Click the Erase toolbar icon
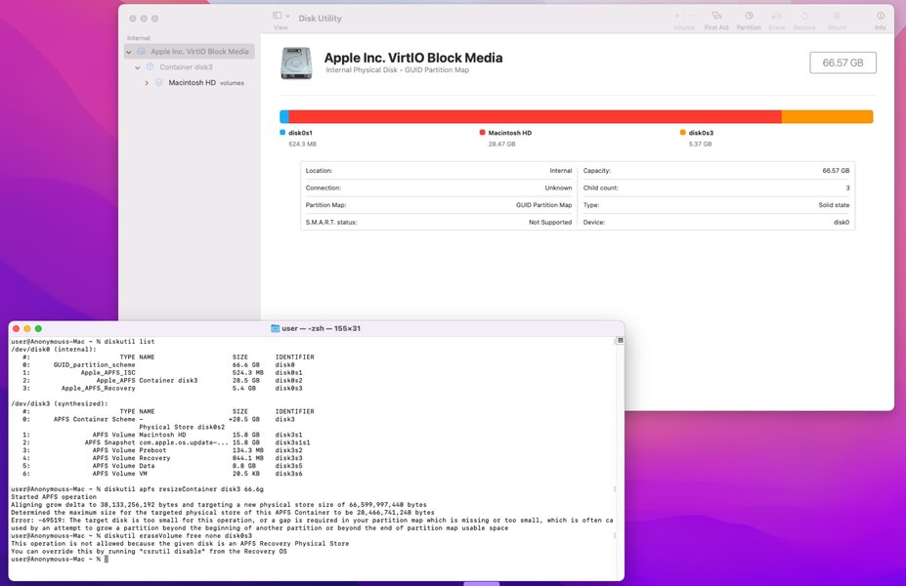Screen dimensions: 906x586 (777, 16)
